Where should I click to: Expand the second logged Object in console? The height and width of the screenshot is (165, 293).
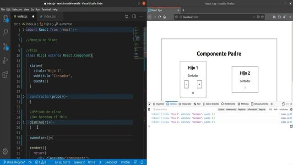point(152,118)
